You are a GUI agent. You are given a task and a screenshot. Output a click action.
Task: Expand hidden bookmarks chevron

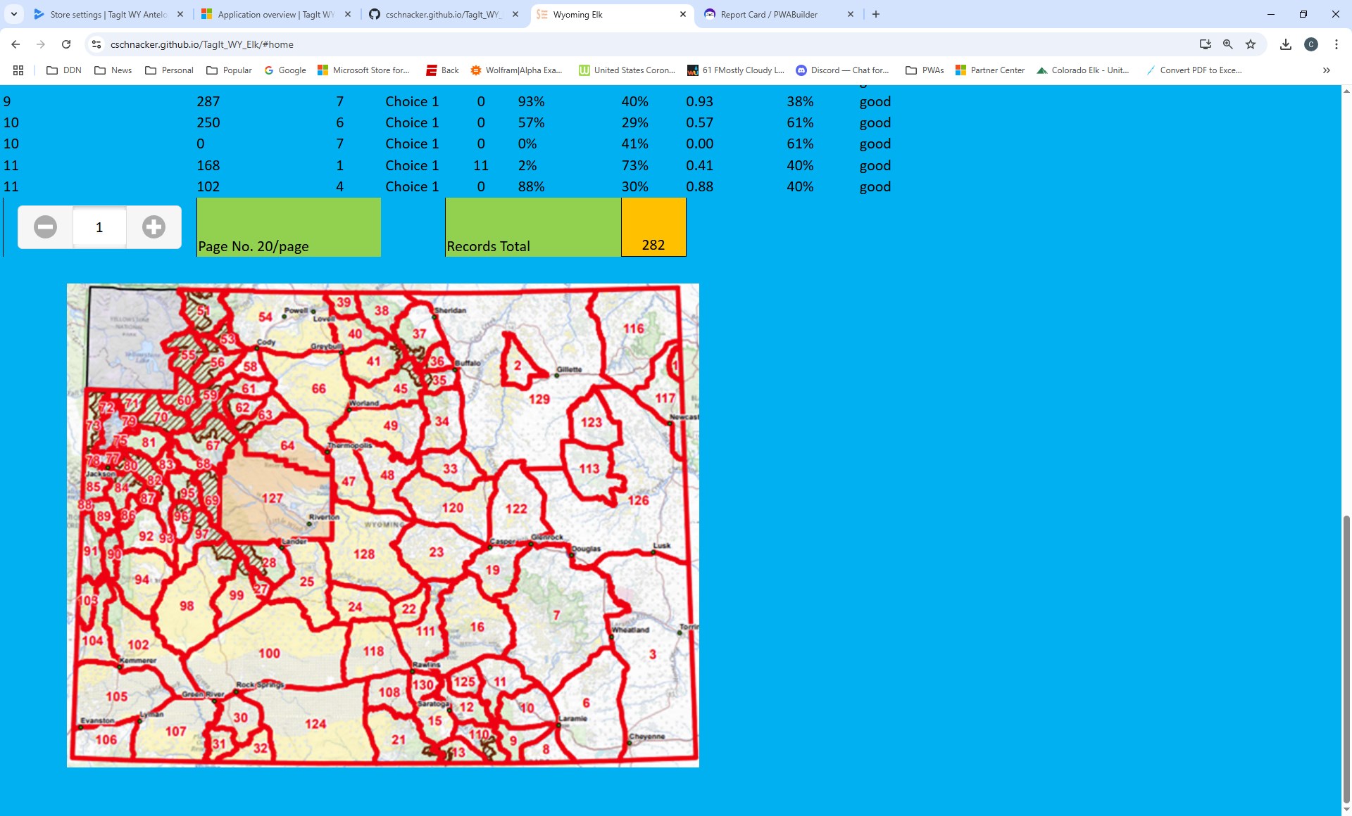pyautogui.click(x=1326, y=70)
